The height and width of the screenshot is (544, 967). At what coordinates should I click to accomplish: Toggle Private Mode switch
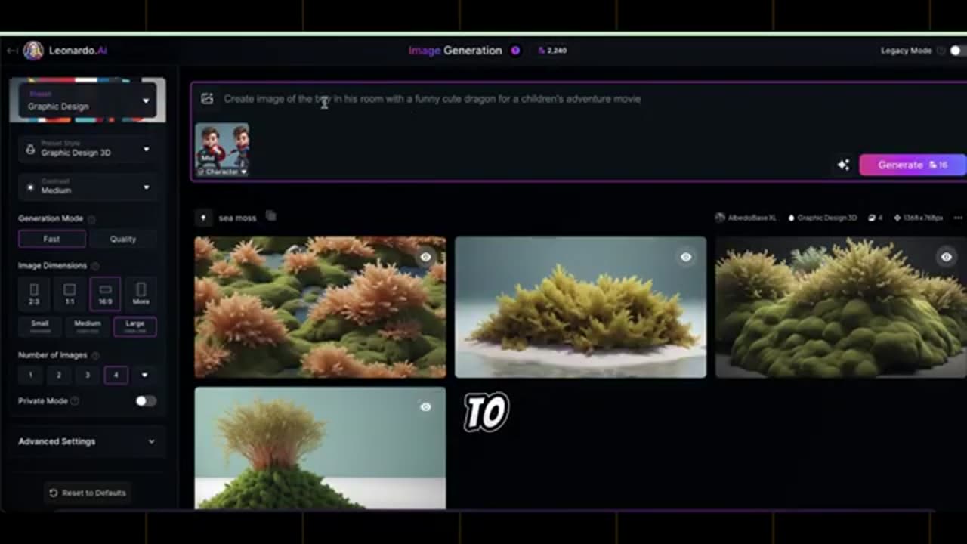pos(146,401)
